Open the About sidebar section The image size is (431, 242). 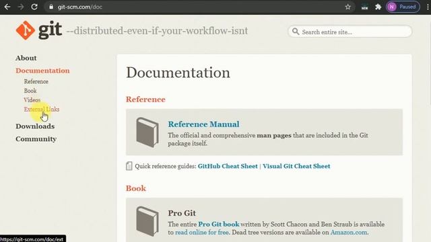26,58
